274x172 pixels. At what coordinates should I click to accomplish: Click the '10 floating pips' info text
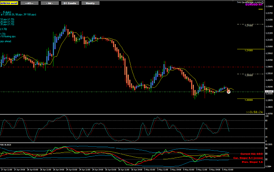click(8, 37)
